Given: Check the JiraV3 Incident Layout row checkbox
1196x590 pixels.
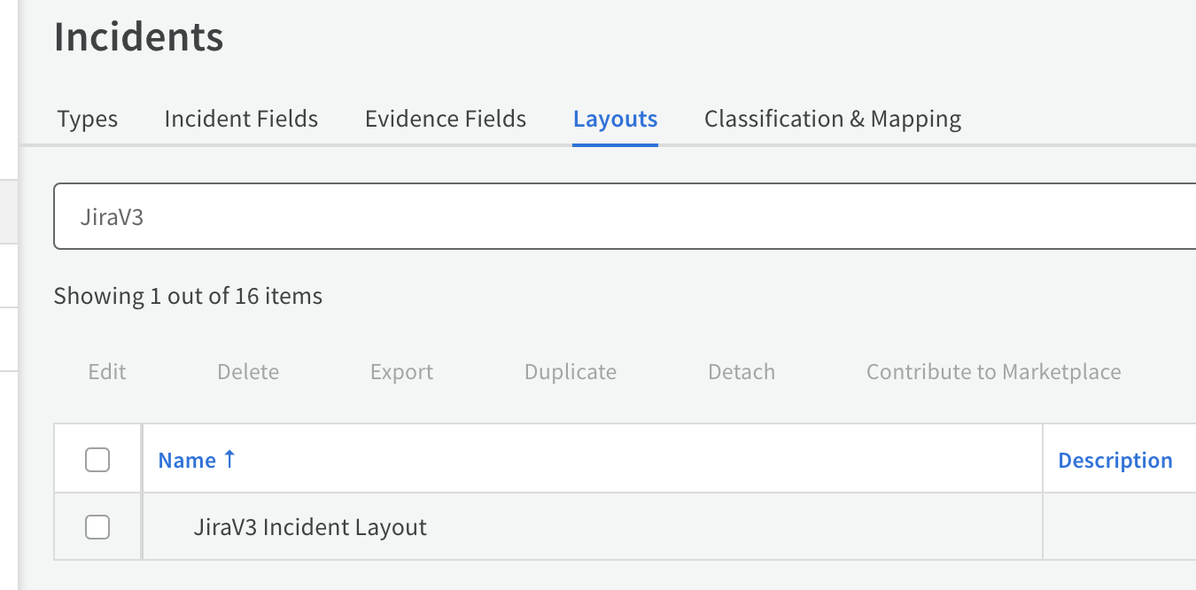Looking at the screenshot, I should (x=97, y=527).
